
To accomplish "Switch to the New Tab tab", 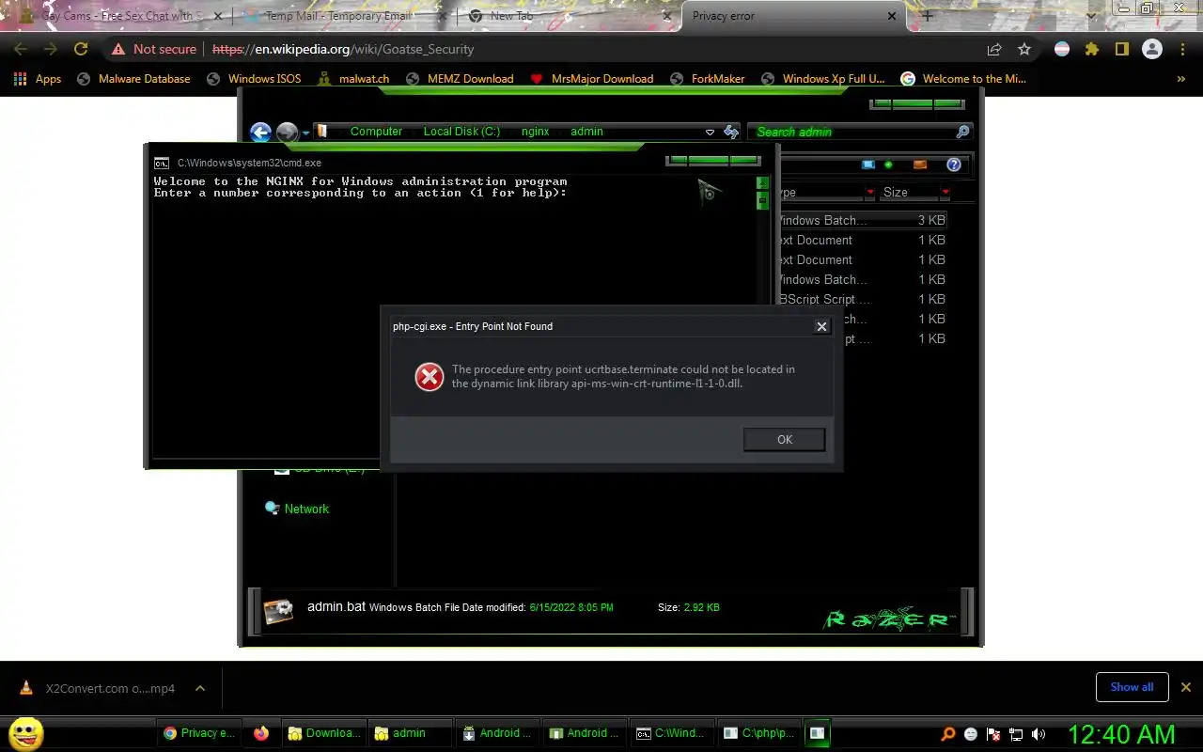I will (x=567, y=16).
